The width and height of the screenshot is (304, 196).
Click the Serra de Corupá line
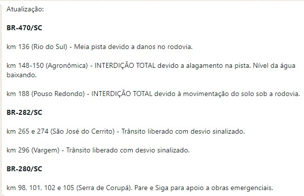click(x=140, y=188)
